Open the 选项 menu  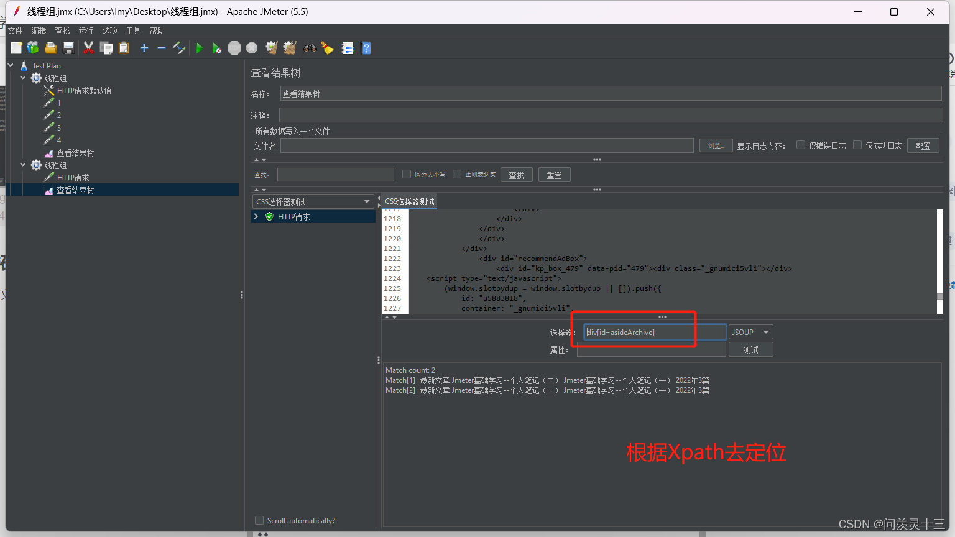[110, 30]
